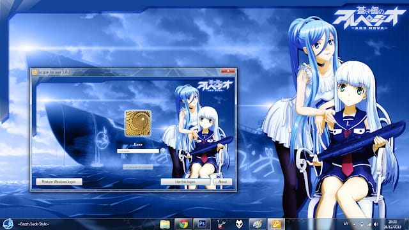
Task: Open the paint palette app on taskbar
Action: [x=258, y=224]
